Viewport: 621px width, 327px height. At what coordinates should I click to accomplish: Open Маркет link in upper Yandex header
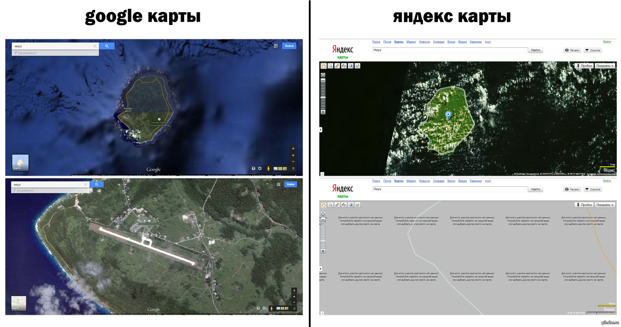pos(411,42)
